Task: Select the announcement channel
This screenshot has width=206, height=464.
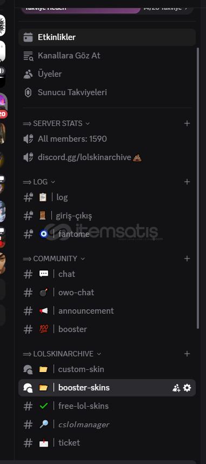Action: (107, 311)
